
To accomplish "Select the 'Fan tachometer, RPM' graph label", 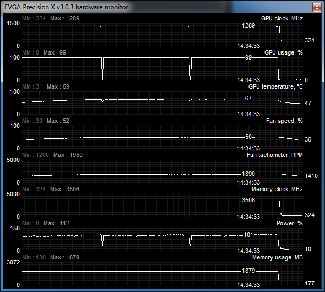I will [x=275, y=155].
